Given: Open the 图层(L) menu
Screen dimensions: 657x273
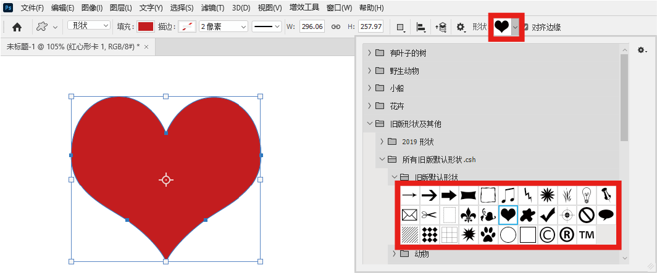Looking at the screenshot, I should tap(121, 8).
